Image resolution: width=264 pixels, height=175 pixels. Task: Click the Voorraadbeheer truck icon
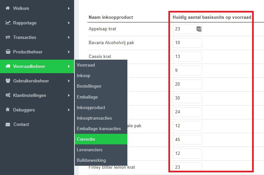8,66
